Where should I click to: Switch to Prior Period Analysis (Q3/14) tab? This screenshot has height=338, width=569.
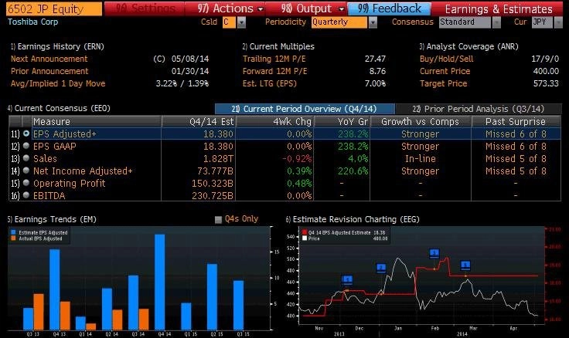[x=479, y=109]
